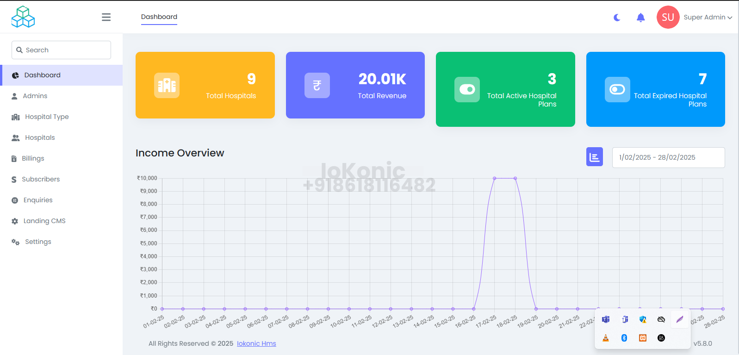Click the VLC cone icon in system tray
This screenshot has width=739, height=355.
(605, 338)
